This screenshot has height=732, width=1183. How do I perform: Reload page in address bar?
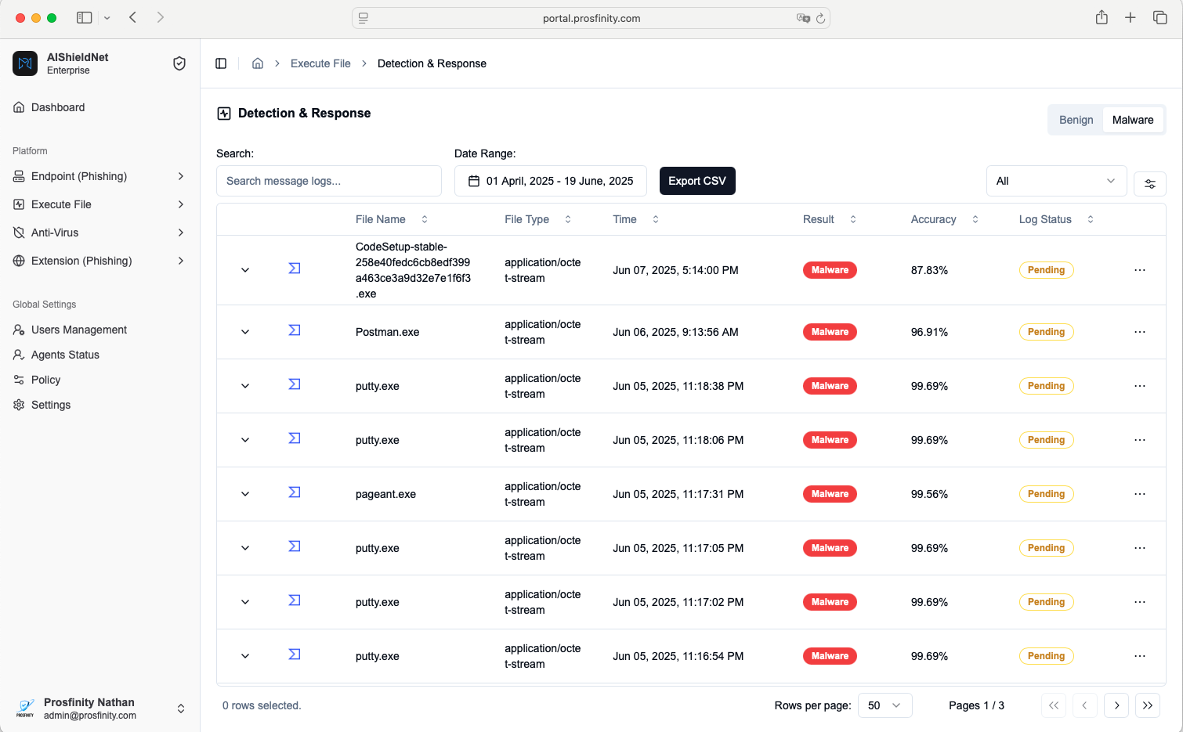pyautogui.click(x=820, y=18)
